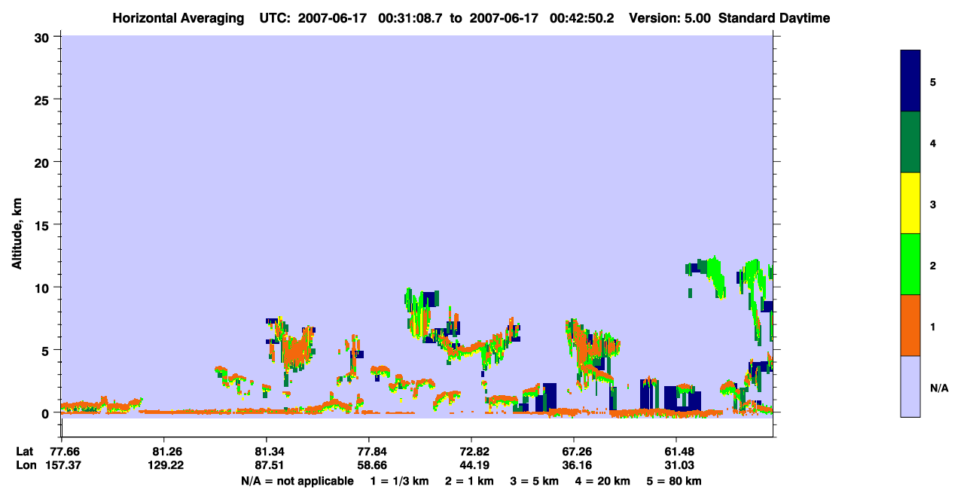Click the legend text '4 = 20 km'

tap(603, 481)
